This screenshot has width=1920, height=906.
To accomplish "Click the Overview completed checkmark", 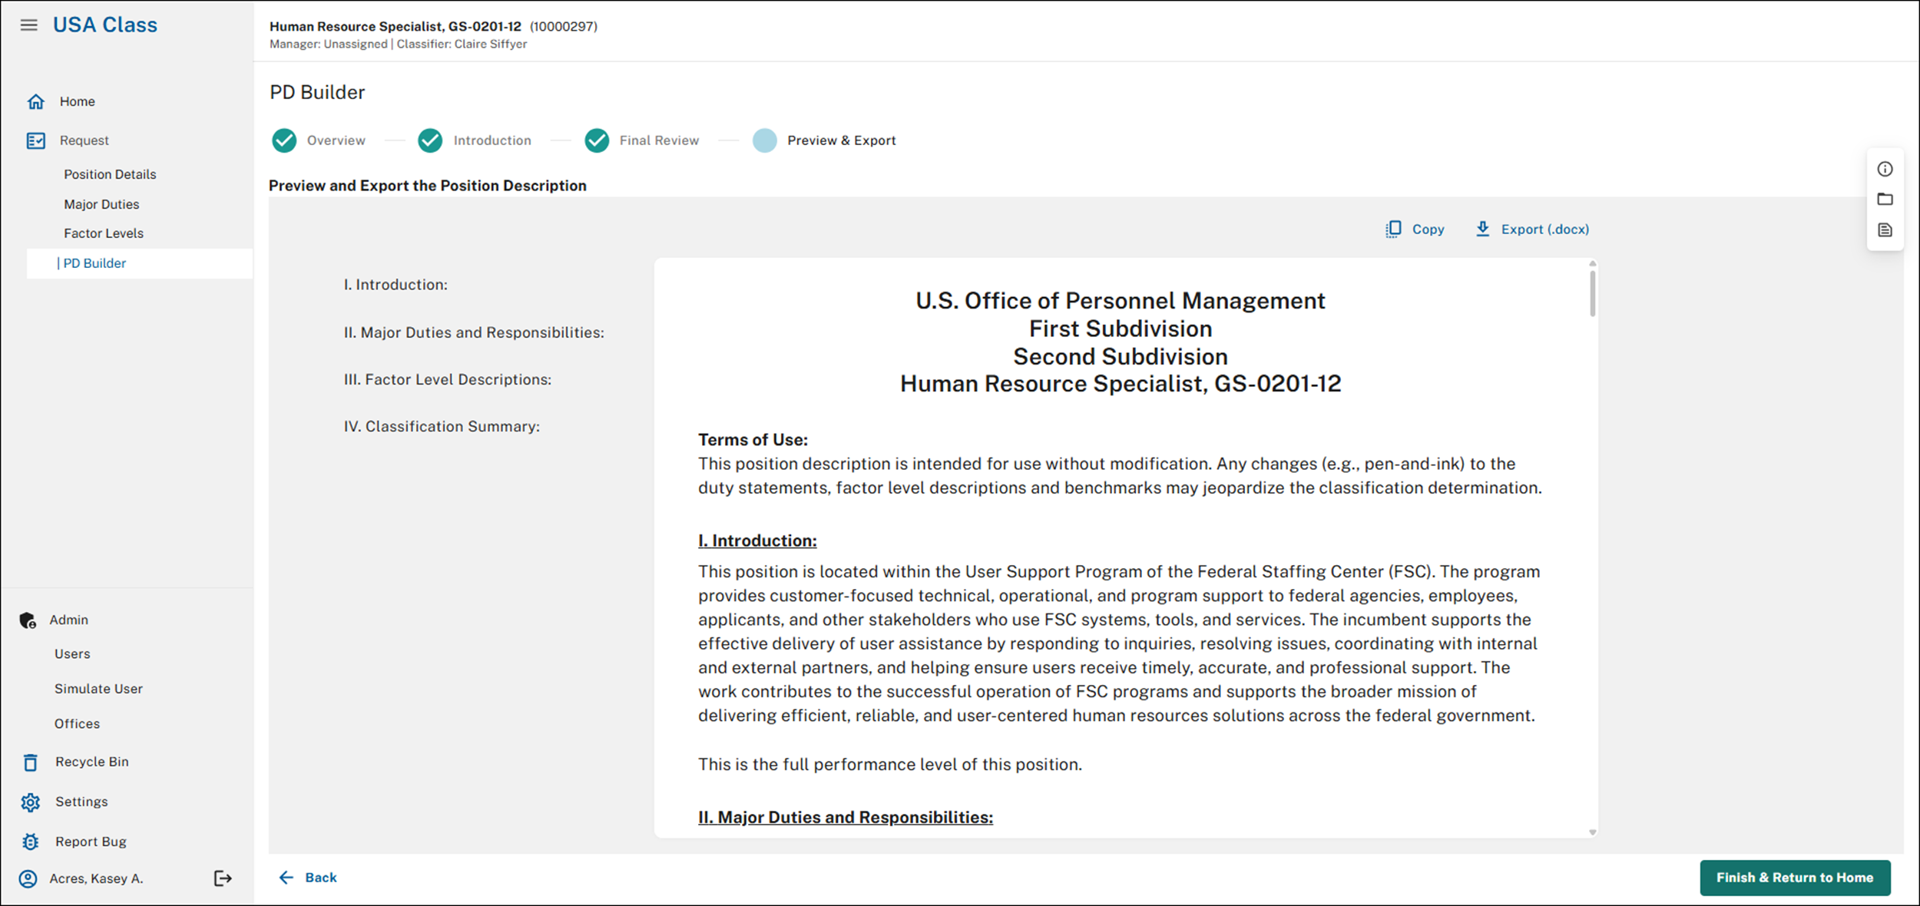I will pyautogui.click(x=284, y=141).
